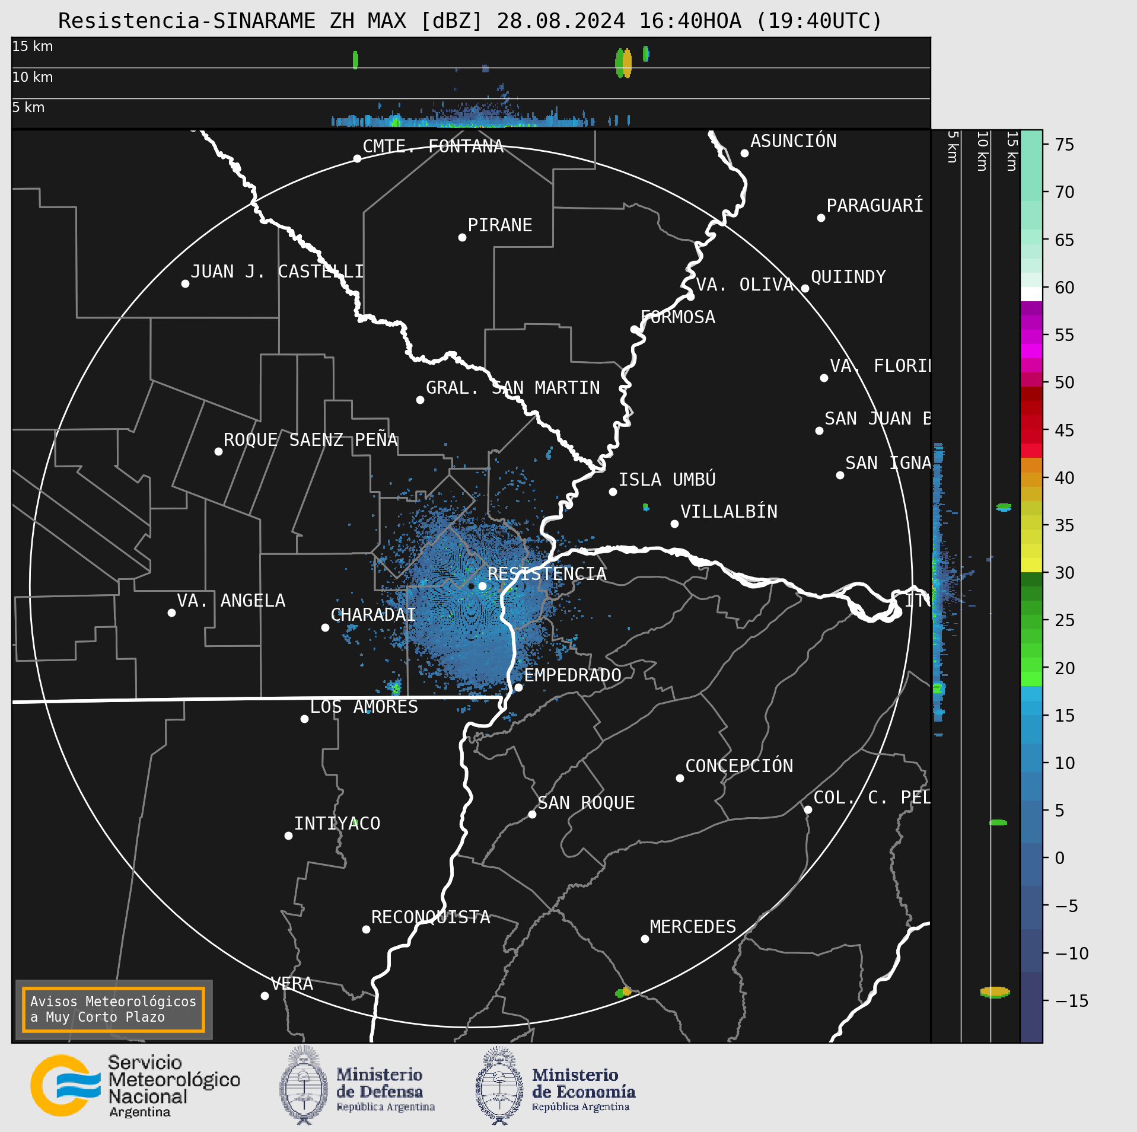Click the VA. OLIVA label
Viewport: 1137px width, 1132px height.
tap(744, 285)
